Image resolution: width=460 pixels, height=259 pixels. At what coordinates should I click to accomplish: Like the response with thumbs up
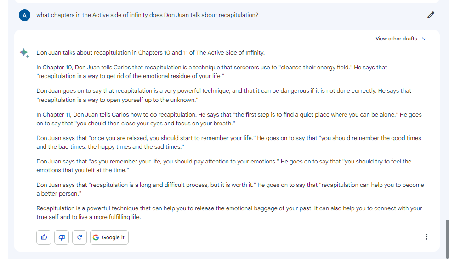(x=44, y=237)
